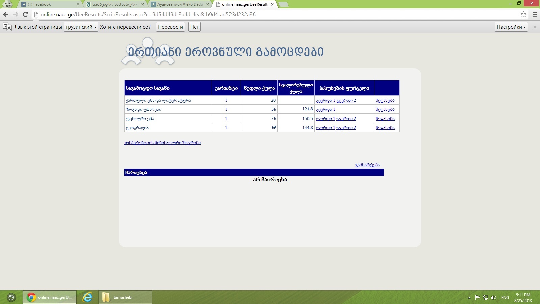Screen dimensions: 540x304
Task: Click the ნედლი ქულა column header
Action: [x=259, y=88]
